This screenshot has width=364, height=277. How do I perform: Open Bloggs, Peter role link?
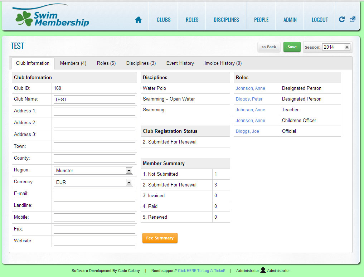[249, 99]
